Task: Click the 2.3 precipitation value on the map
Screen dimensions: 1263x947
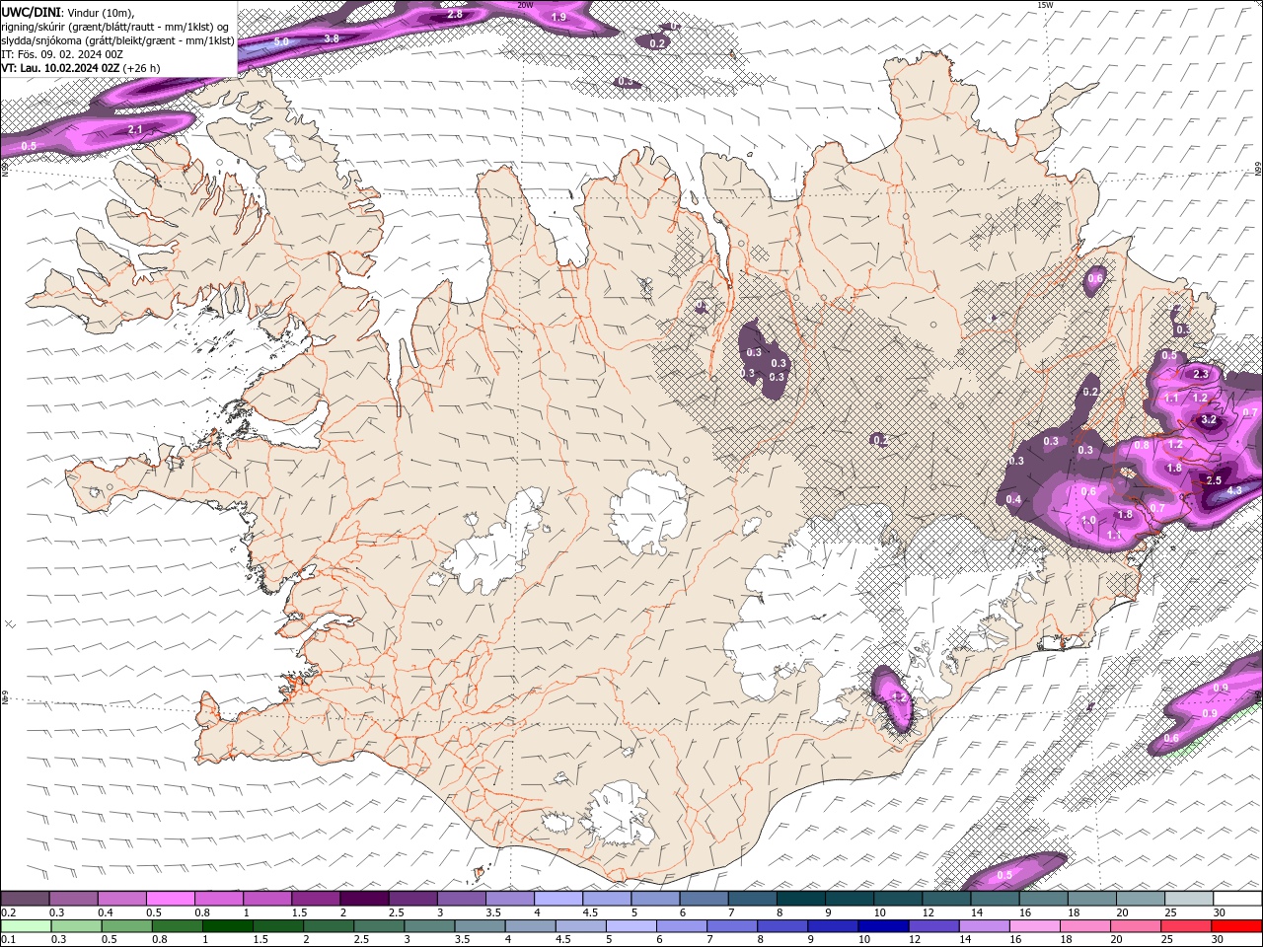Action: [x=1201, y=374]
